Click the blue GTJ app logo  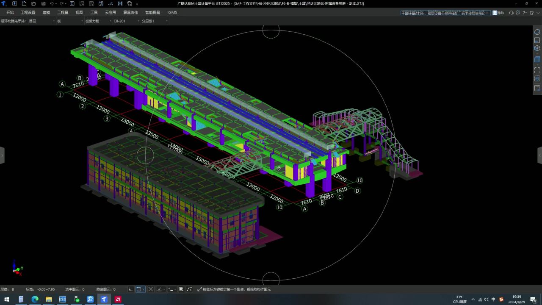(x=4, y=3)
